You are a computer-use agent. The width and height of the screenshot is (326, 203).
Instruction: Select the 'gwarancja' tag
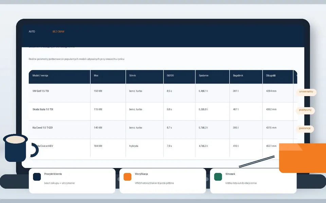tap(305, 129)
